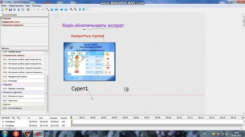
Task: Select 3.03 Фигурная скобка горизонтальная item
Action: click(x=23, y=68)
